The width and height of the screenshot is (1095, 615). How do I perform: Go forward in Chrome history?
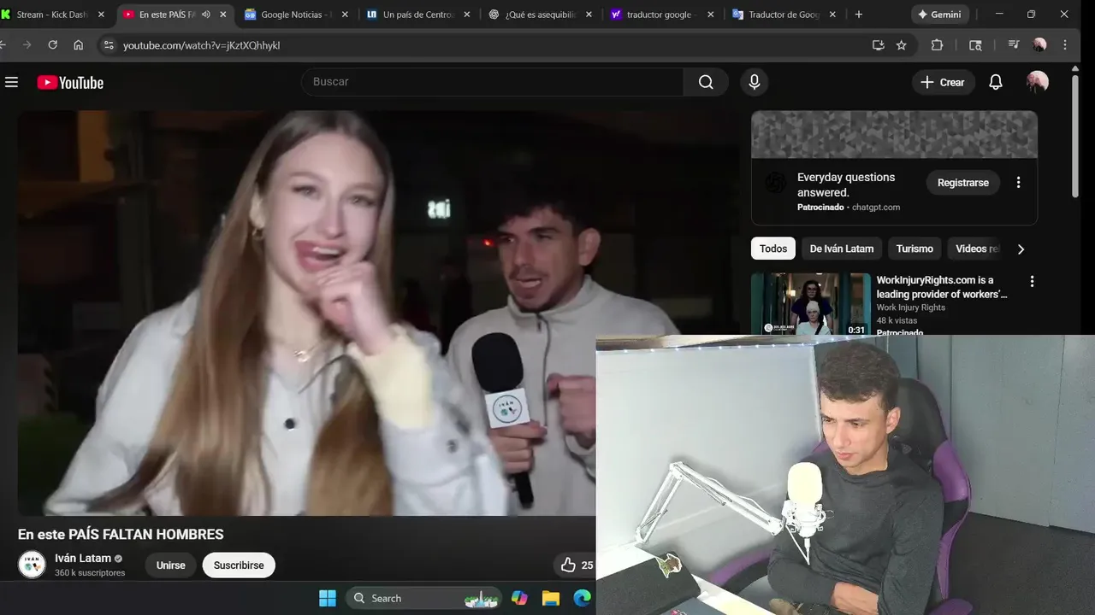(27, 45)
